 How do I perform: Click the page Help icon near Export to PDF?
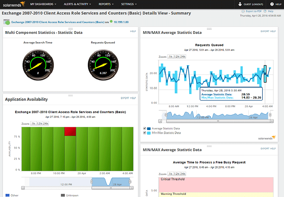pyautogui.click(x=265, y=11)
